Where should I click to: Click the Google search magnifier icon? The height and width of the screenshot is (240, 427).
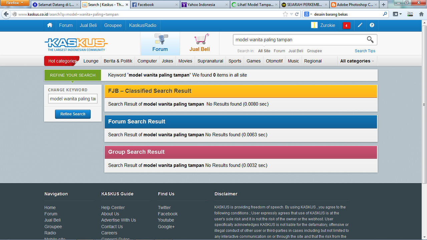pos(385,14)
